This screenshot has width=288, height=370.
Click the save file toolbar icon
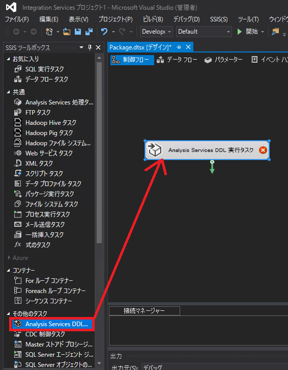[78, 32]
